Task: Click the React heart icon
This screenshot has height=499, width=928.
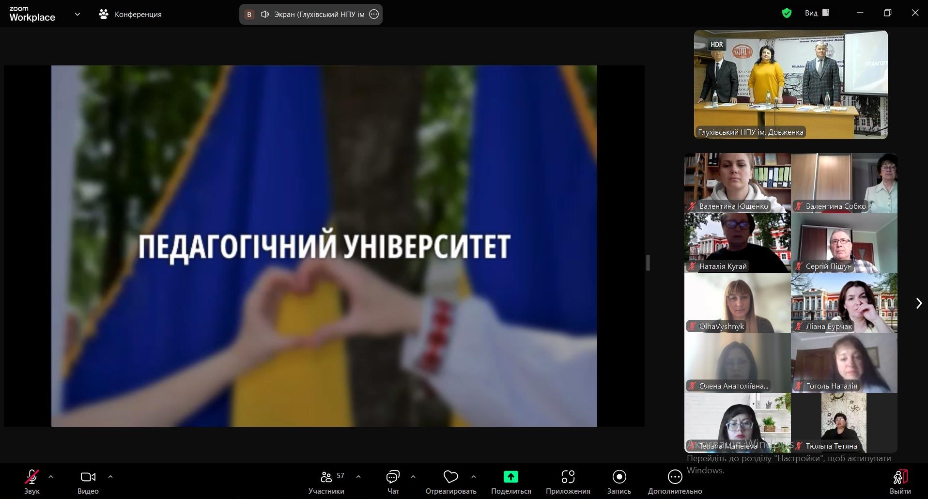Action: coord(450,477)
